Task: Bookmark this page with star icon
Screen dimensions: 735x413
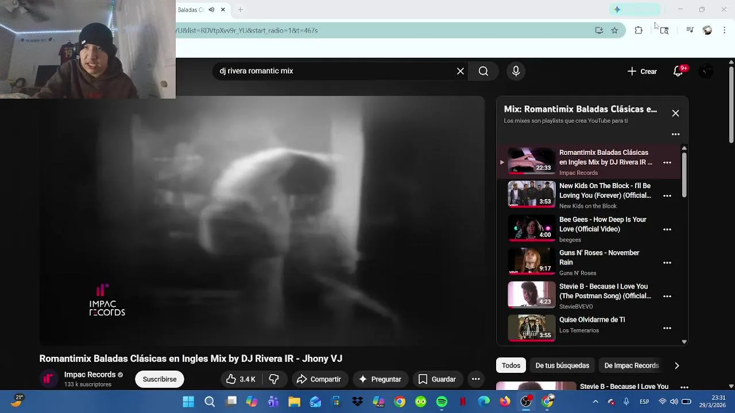Action: 614,30
